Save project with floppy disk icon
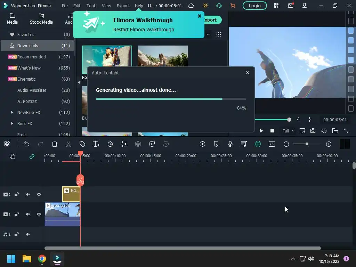The width and height of the screenshot is (356, 267). pos(276,6)
